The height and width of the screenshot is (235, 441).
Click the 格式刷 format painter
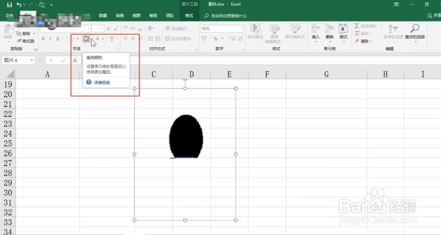pos(25,41)
